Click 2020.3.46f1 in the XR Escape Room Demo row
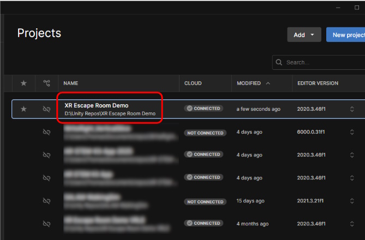Screen dimensions: 365x240 [x=311, y=109]
